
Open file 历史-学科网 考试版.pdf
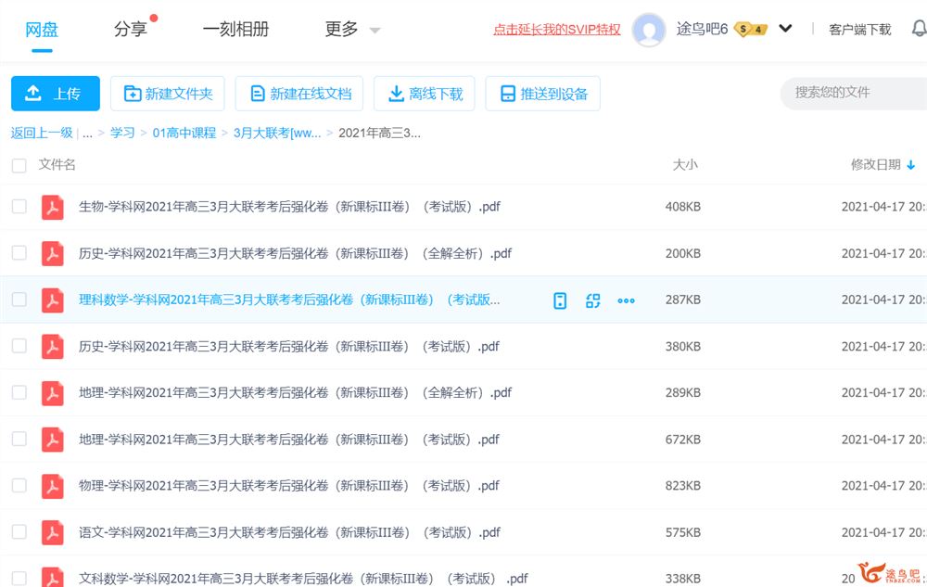coord(288,347)
